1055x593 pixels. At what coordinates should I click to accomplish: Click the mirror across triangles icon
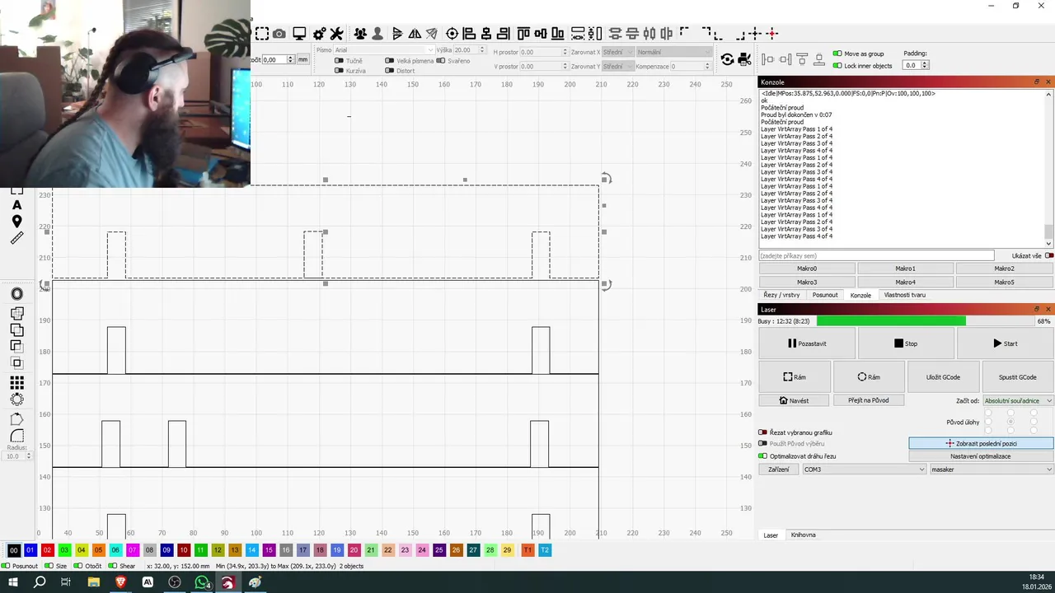[x=415, y=34]
